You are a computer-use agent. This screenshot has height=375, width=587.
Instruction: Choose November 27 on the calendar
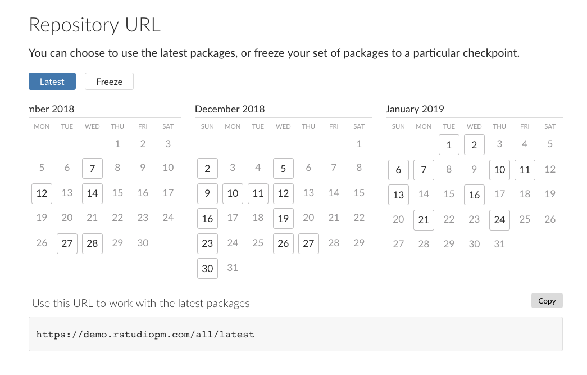(x=67, y=243)
